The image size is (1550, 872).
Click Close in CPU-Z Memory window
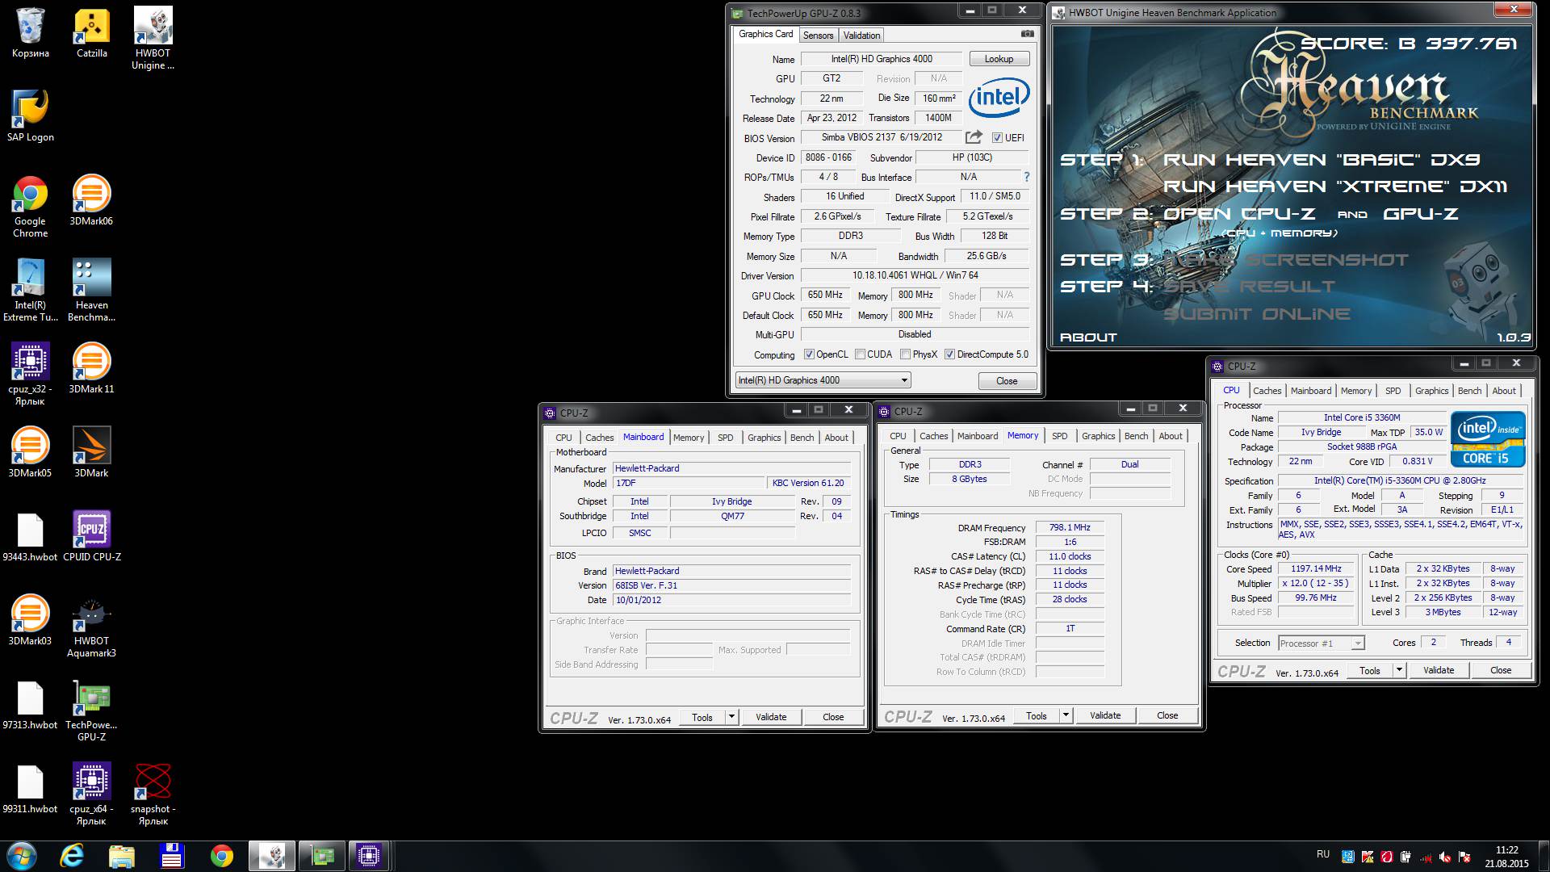(1167, 715)
